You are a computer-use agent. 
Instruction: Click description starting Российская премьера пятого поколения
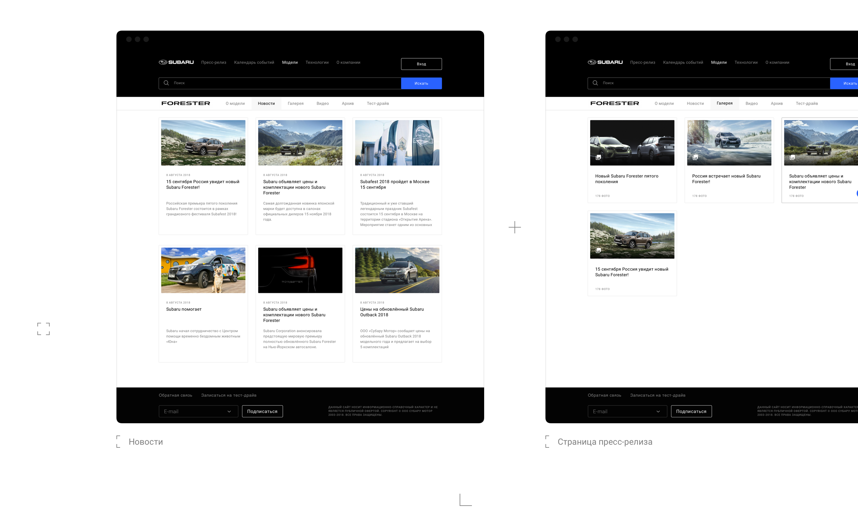[202, 209]
